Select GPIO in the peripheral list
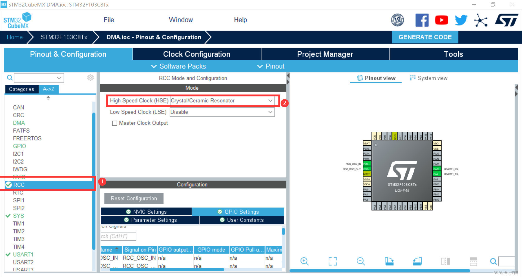The width and height of the screenshot is (522, 277). click(19, 146)
